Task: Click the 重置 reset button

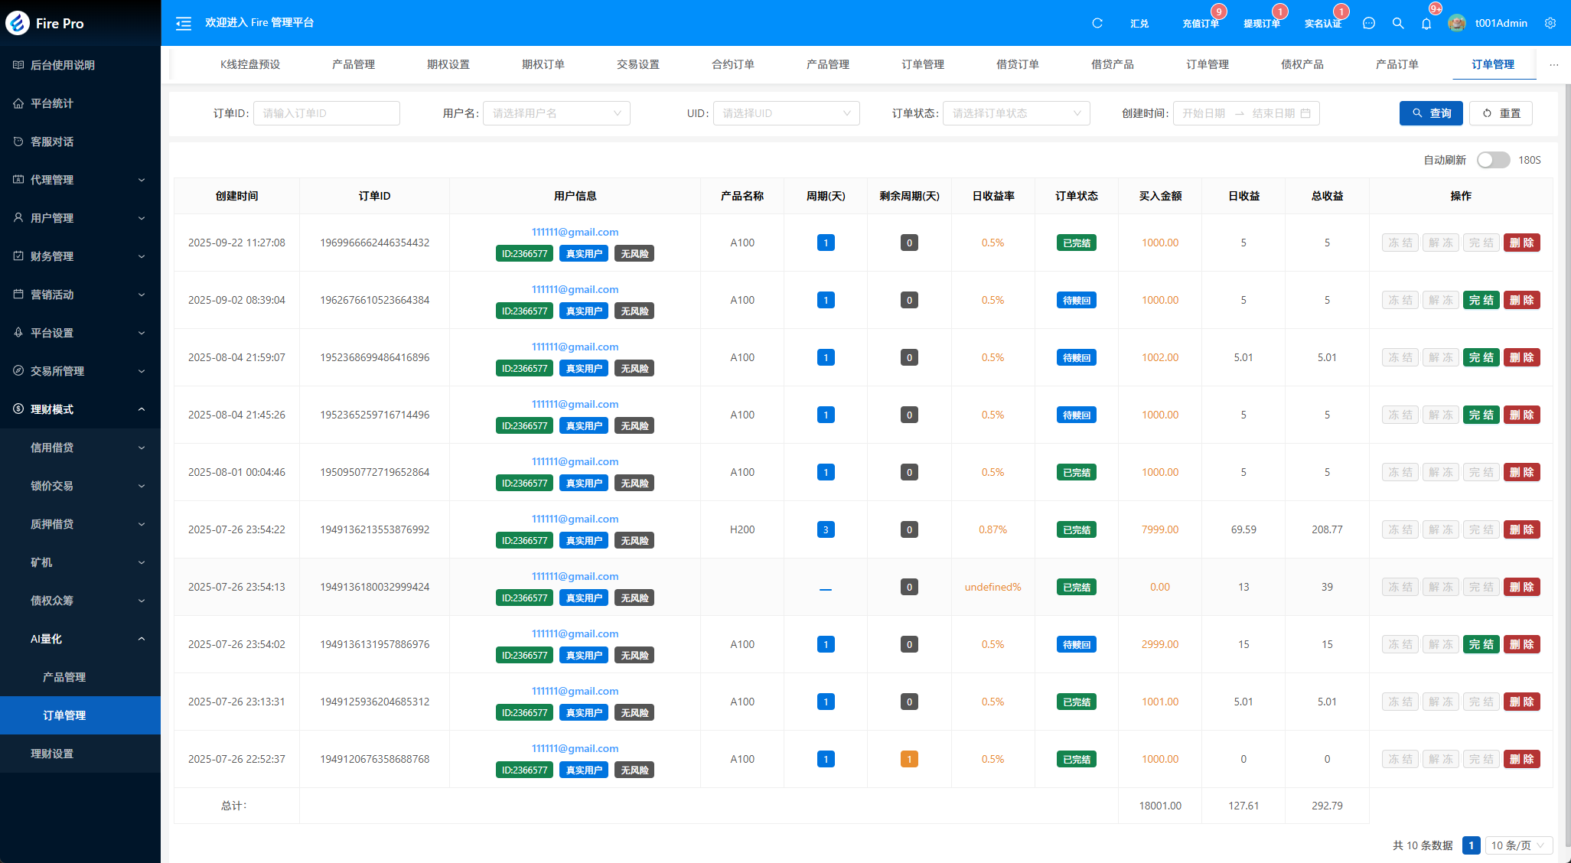Action: click(x=1501, y=113)
